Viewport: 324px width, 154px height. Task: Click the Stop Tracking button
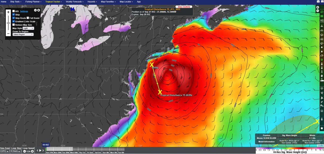tap(184, 6)
